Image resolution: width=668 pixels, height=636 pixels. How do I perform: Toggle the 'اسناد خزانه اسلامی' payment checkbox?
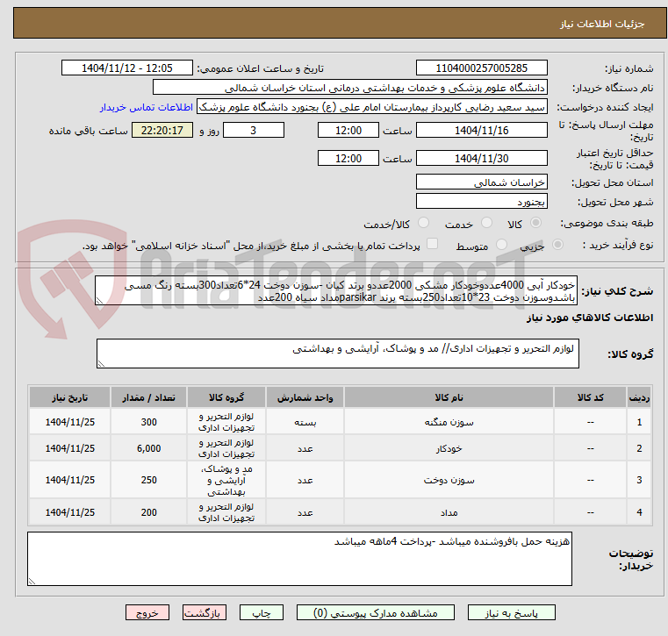[x=432, y=244]
